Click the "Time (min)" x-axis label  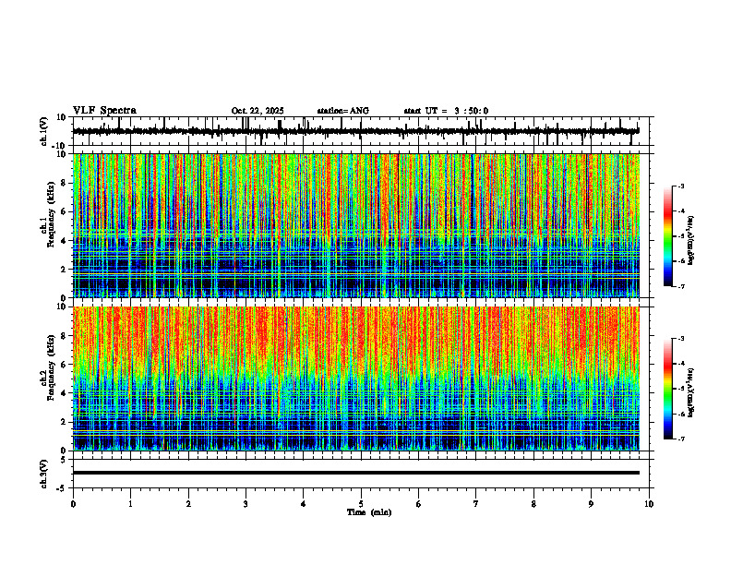pos(369,512)
